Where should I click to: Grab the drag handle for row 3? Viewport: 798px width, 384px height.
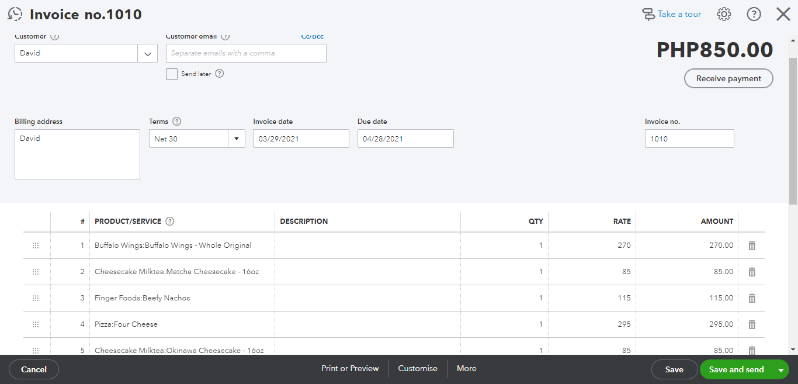[36, 298]
